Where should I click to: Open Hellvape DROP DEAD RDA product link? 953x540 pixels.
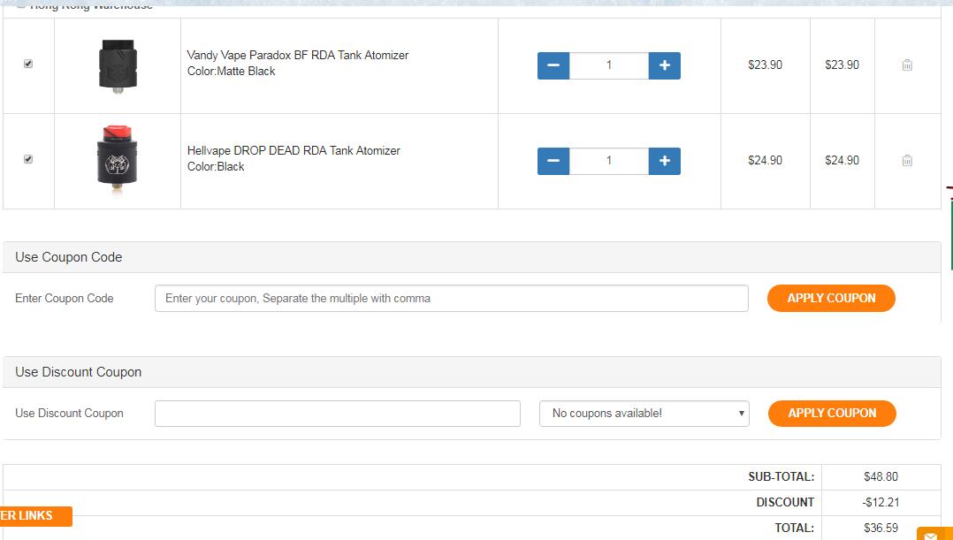[x=294, y=150]
